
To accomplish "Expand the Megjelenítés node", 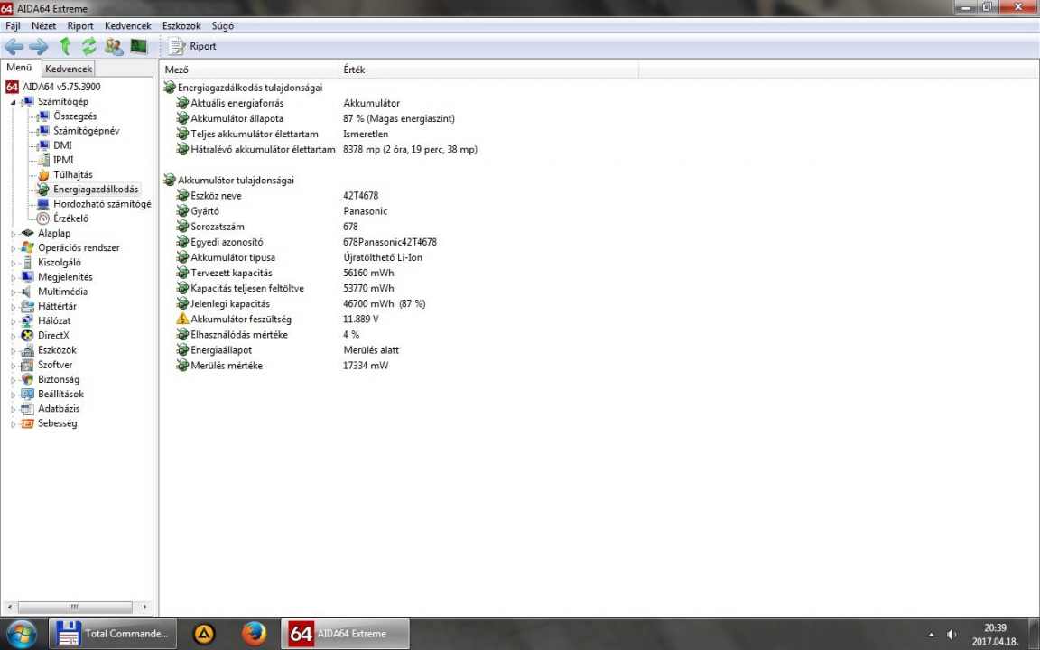I will pyautogui.click(x=14, y=277).
